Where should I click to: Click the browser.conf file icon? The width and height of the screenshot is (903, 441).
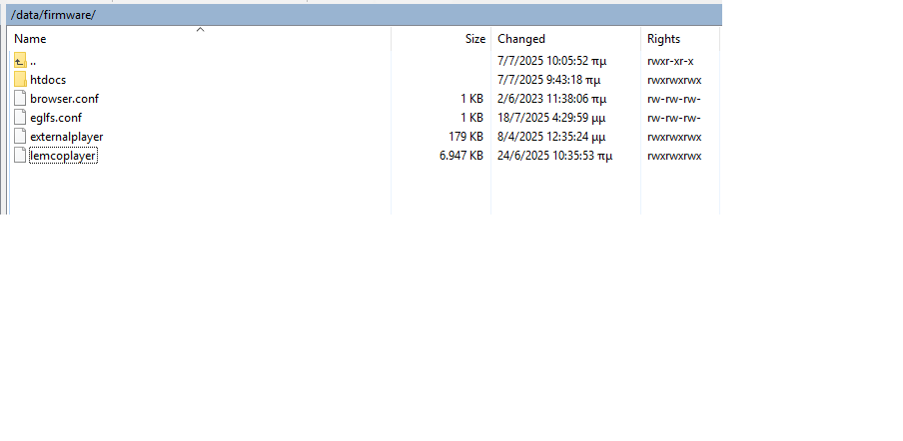click(x=20, y=99)
